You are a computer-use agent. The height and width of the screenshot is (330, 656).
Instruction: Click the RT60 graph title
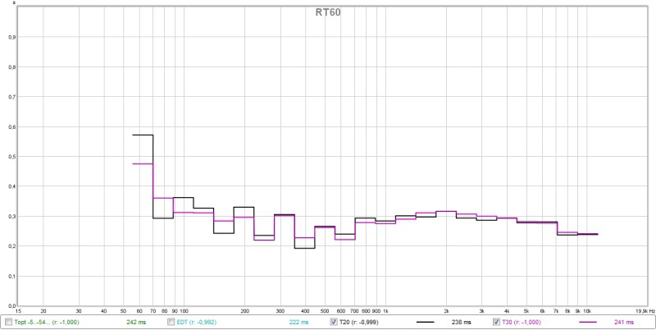pyautogui.click(x=329, y=12)
